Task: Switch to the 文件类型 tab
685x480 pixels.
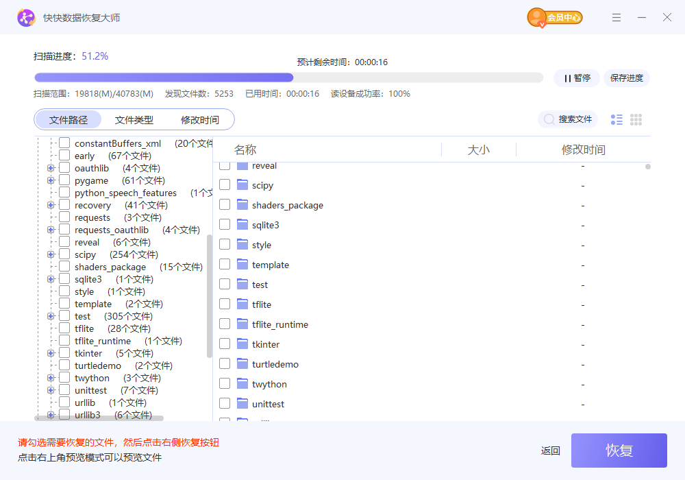Action: click(x=134, y=120)
